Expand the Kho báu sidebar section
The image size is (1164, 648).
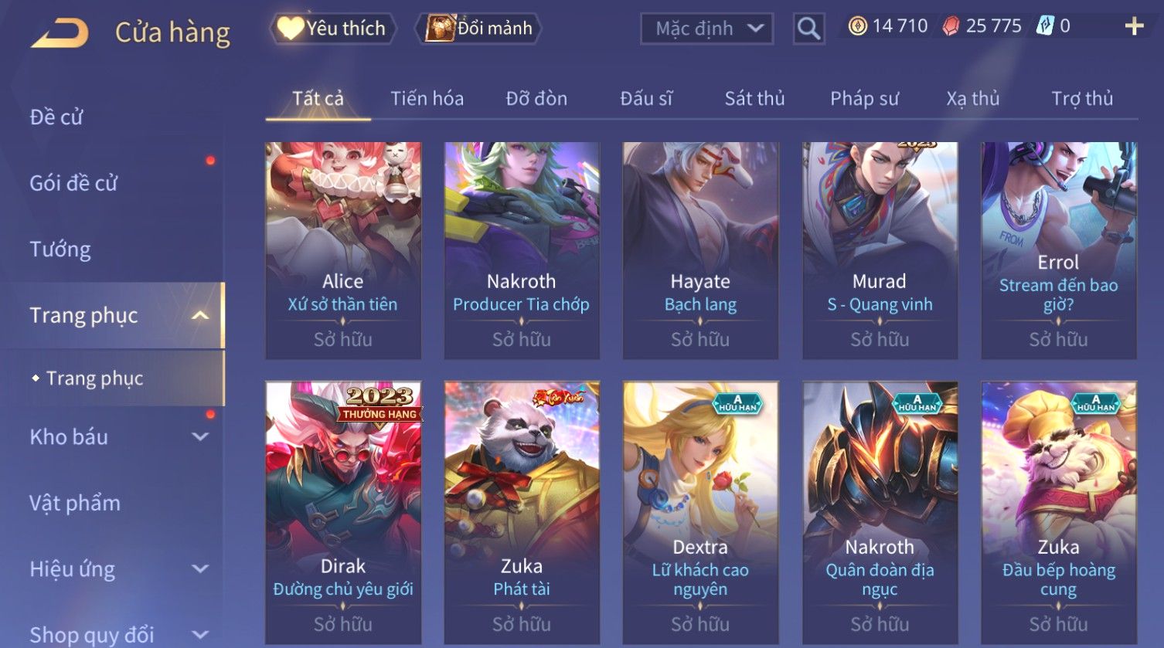click(x=200, y=436)
